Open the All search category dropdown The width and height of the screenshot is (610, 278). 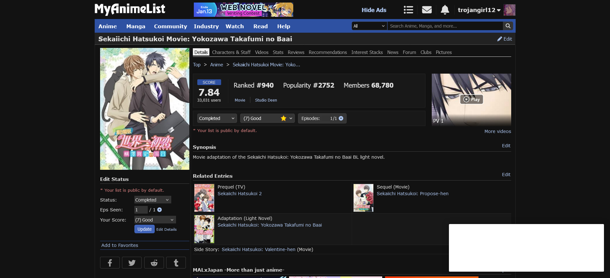click(369, 26)
